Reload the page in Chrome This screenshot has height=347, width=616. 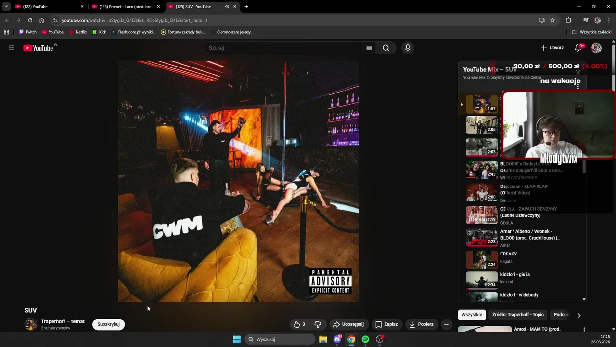30,20
